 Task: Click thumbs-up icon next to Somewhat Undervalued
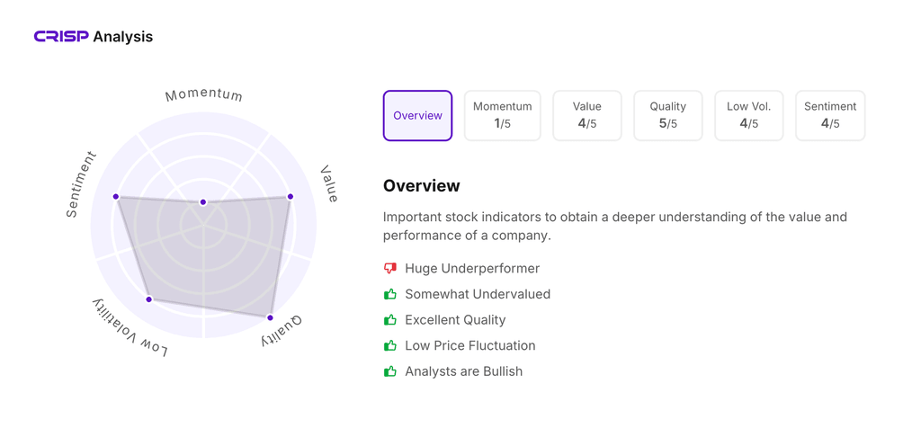pos(390,293)
